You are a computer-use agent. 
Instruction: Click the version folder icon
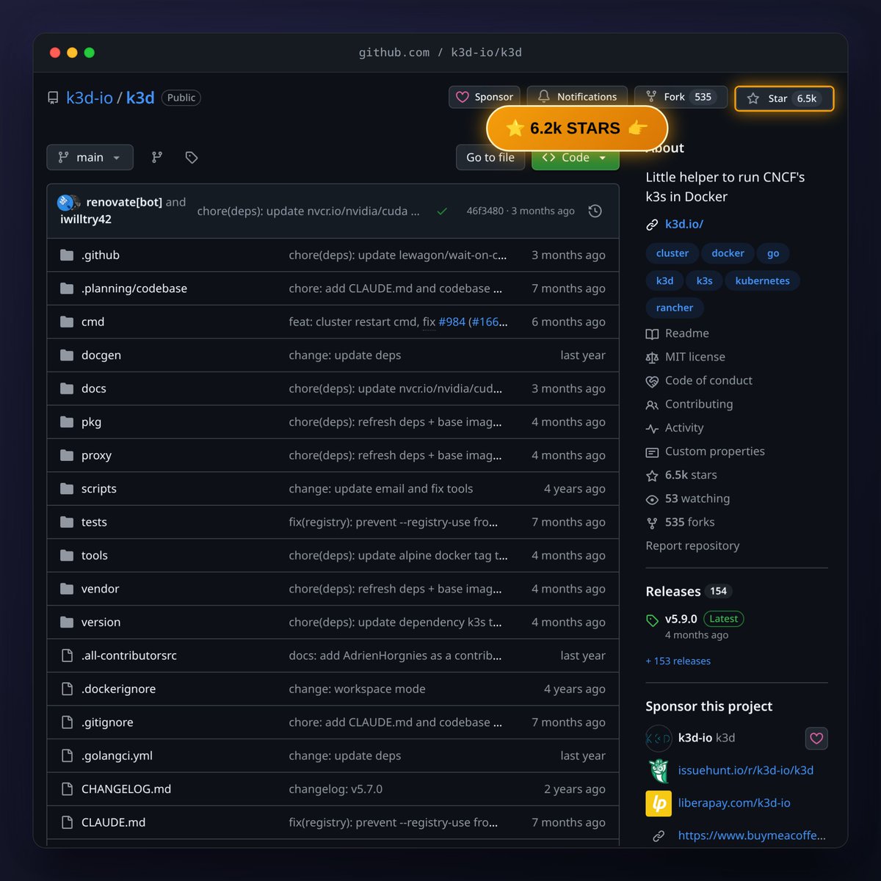(x=67, y=622)
